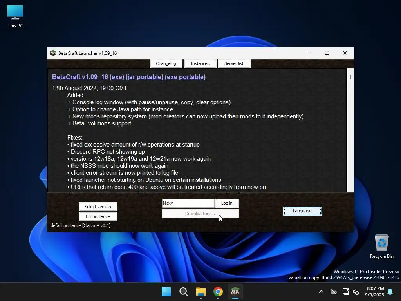This screenshot has height=301, width=401.
Task: Focus the Nicky username field
Action: (188, 203)
